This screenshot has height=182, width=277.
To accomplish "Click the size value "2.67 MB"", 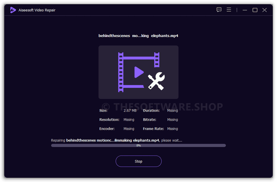I will [130, 111].
